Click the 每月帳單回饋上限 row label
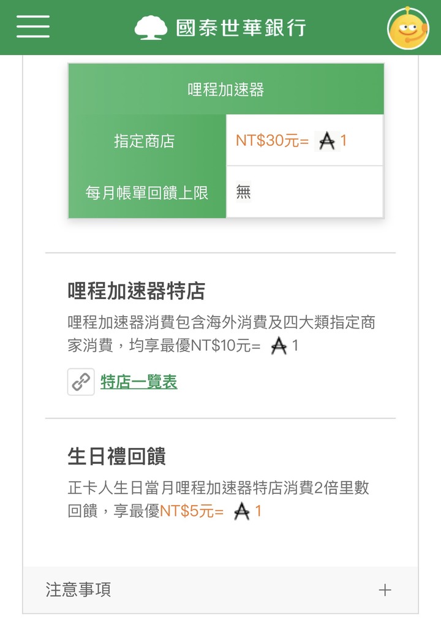This screenshot has height=622, width=441. tap(147, 192)
